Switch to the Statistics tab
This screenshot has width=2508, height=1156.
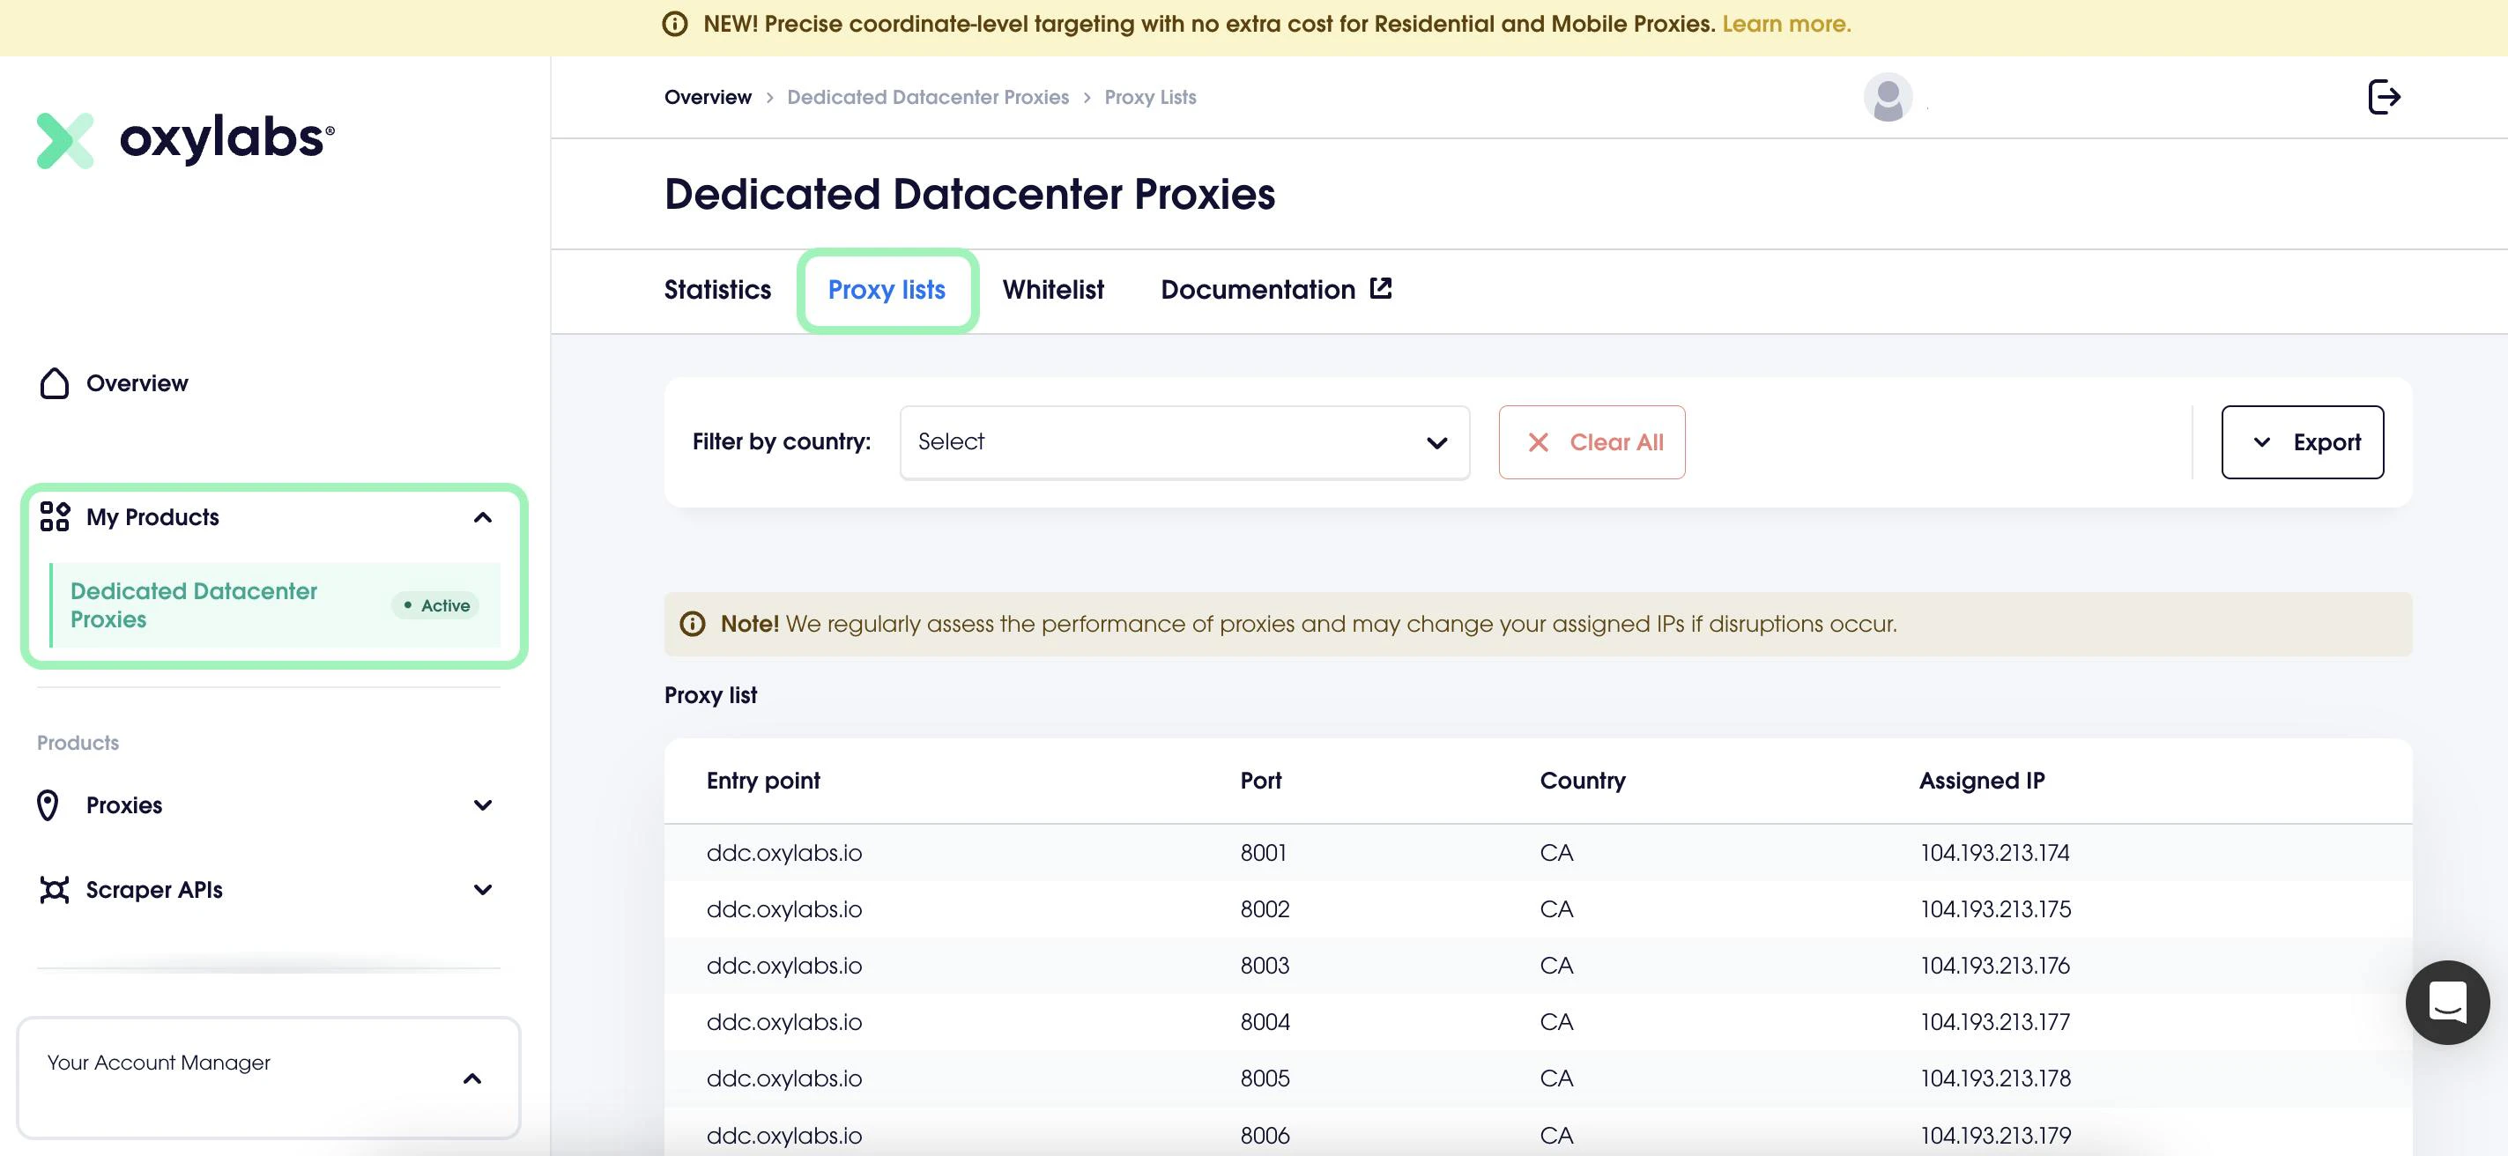(x=717, y=290)
